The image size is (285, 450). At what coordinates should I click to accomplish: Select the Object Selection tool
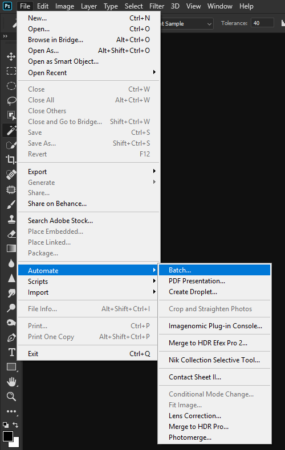(11, 115)
